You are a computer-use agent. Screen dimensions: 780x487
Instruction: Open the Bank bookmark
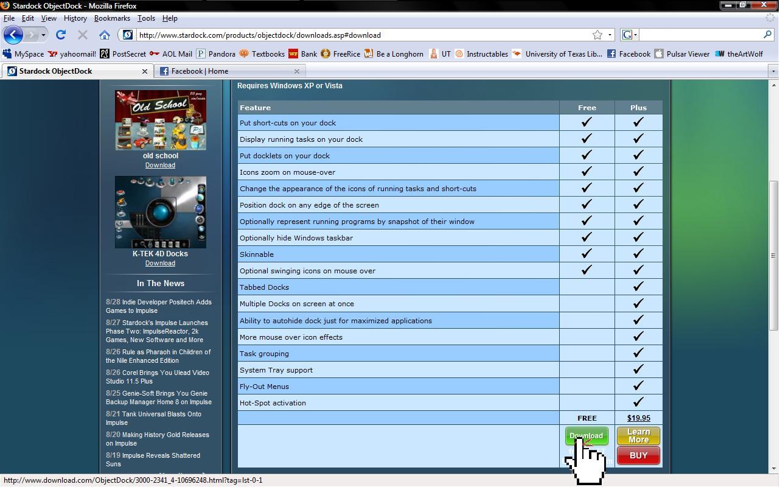tap(303, 54)
